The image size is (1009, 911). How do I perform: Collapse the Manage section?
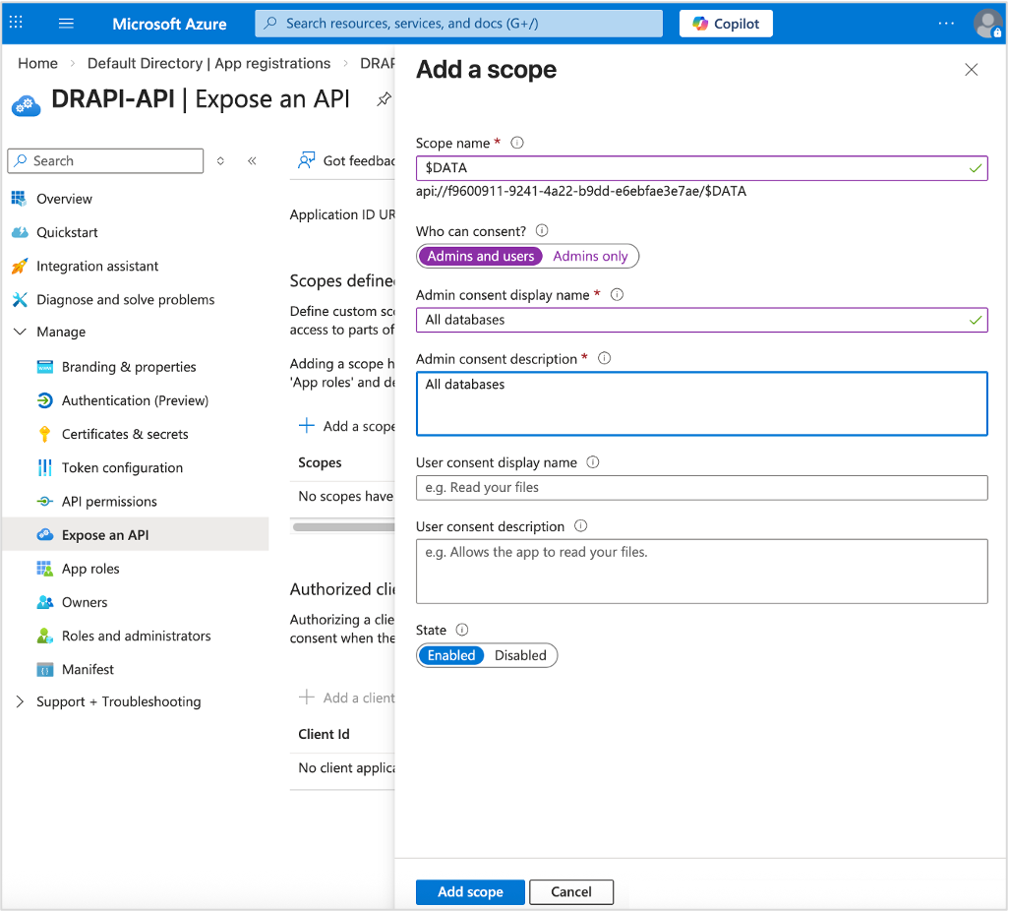[20, 332]
